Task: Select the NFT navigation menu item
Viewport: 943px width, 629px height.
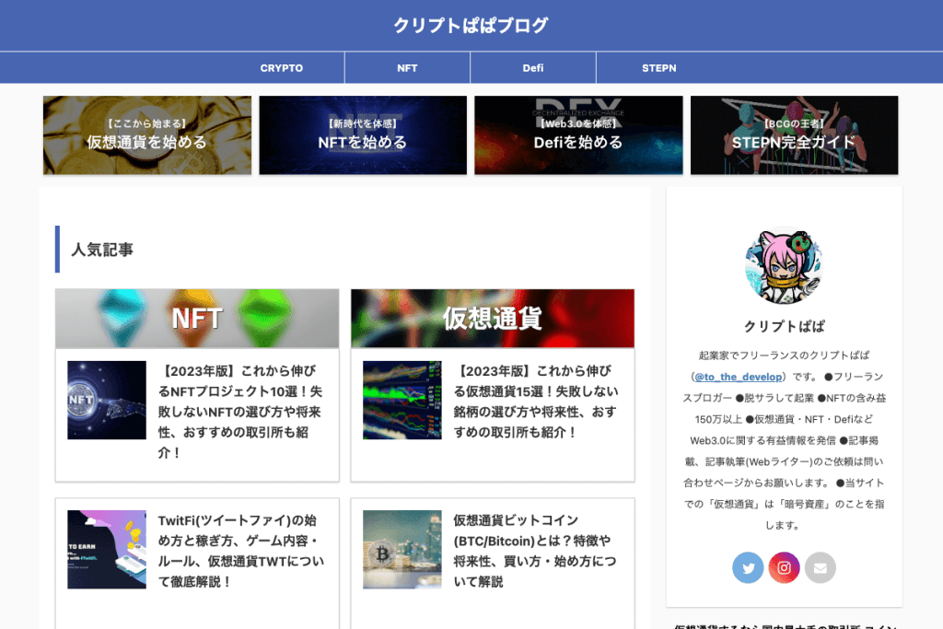Action: click(407, 68)
